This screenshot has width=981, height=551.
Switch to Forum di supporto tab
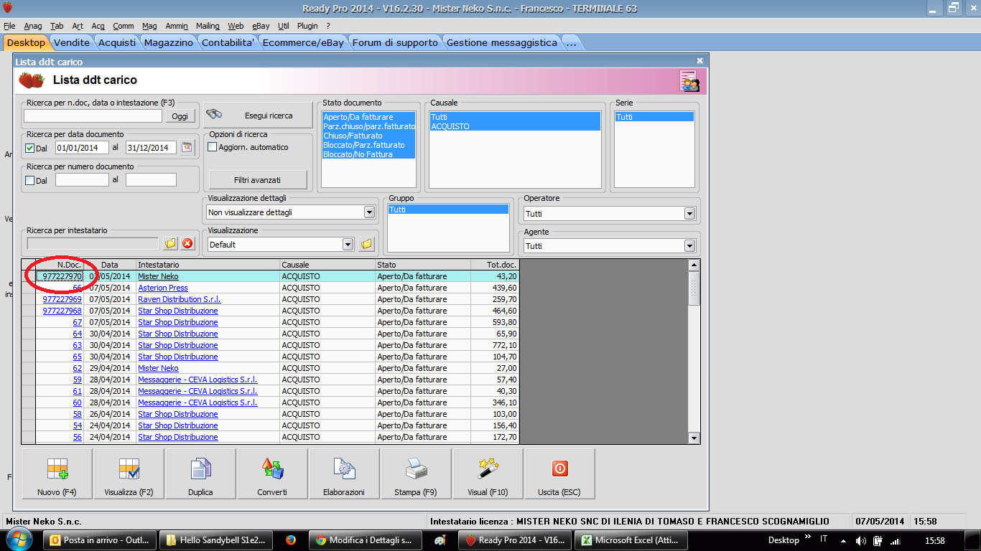pos(395,42)
